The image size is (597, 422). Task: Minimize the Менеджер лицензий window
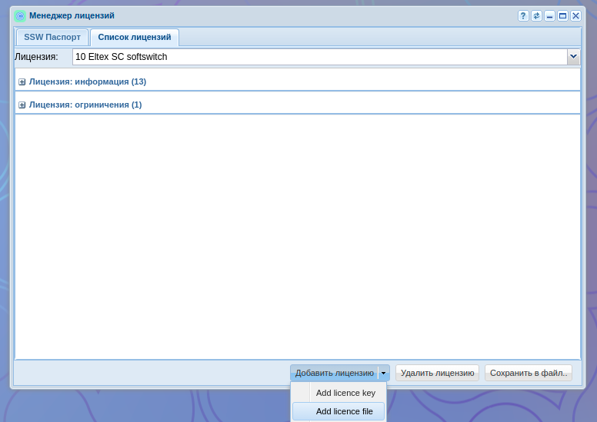(549, 15)
